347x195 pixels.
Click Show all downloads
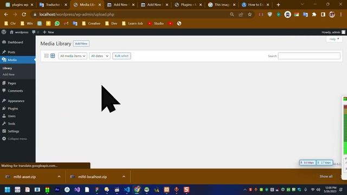click(326, 177)
